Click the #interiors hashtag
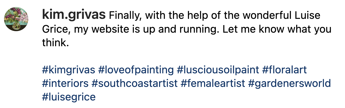 [x=65, y=83]
